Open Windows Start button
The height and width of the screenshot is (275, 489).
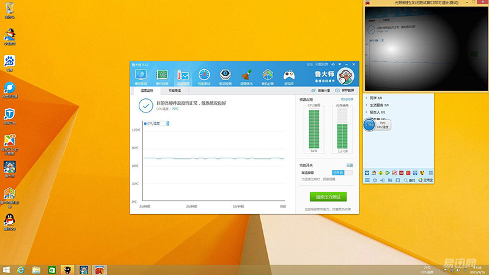click(6, 269)
